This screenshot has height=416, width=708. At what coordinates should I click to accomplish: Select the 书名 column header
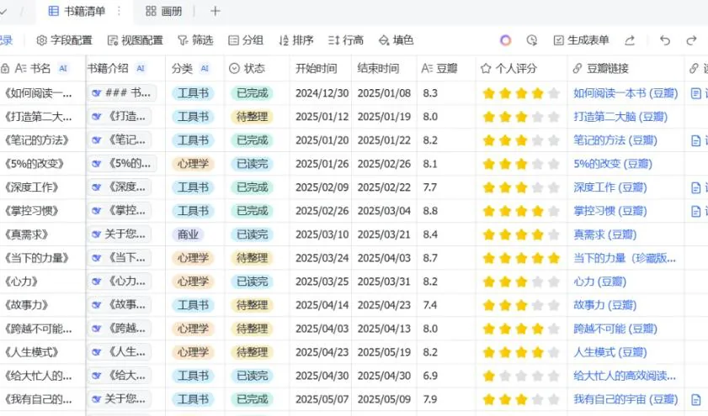(42, 69)
